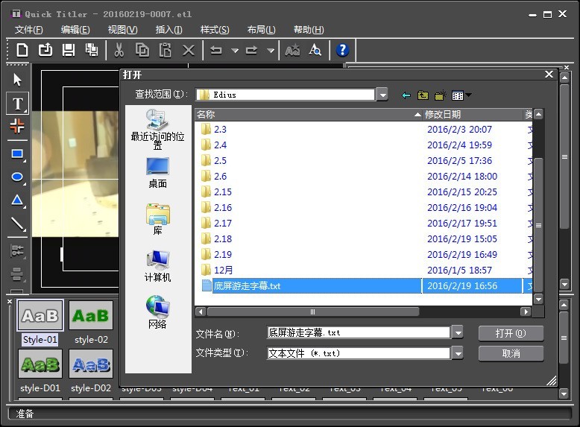Go to 桌面 in places sidebar
The height and width of the screenshot is (427, 580).
[x=157, y=172]
